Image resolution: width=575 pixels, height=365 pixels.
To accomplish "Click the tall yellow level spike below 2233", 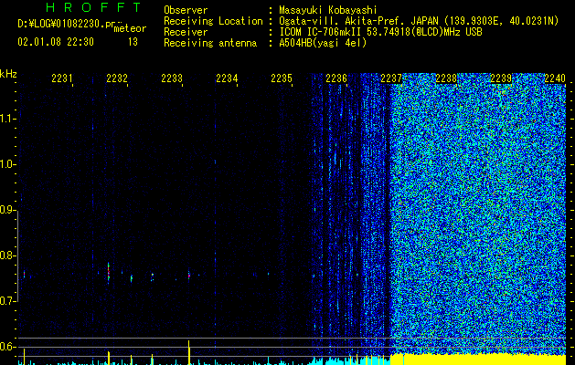I will (189, 352).
